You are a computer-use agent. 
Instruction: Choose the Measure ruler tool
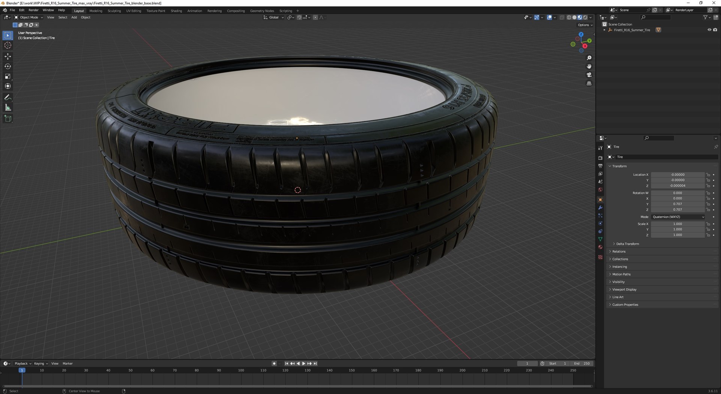(8, 108)
